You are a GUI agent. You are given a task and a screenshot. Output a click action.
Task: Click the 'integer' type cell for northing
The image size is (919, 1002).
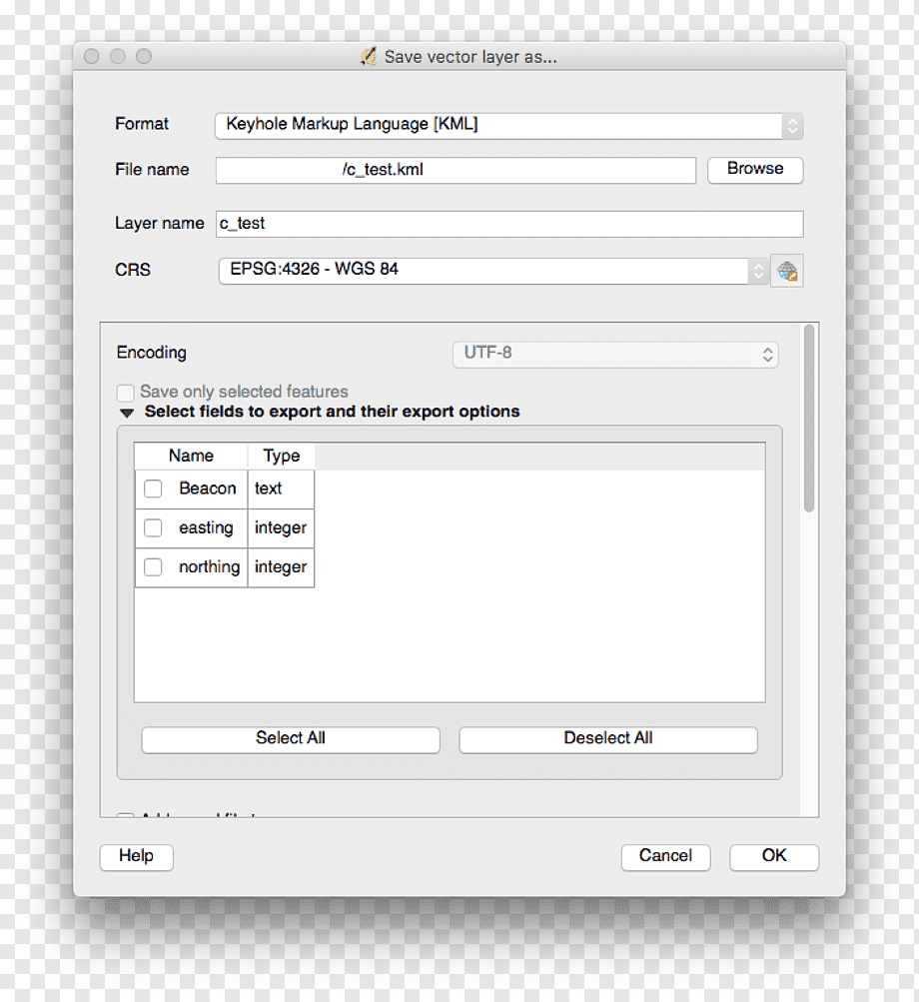pos(281,567)
